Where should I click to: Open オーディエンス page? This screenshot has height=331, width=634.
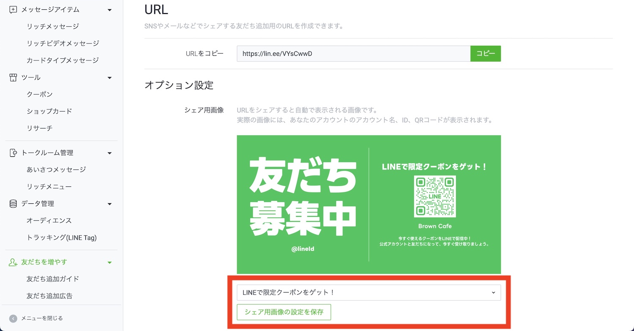pyautogui.click(x=49, y=220)
